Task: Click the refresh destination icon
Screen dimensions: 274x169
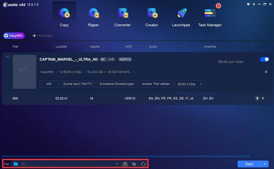Action: 143,164
